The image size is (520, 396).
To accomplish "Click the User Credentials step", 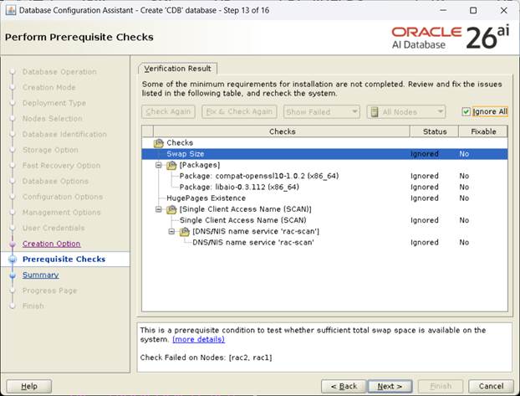I will [54, 228].
